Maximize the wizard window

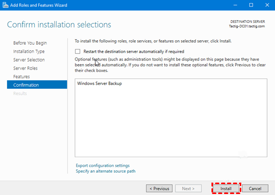pos(251,5)
